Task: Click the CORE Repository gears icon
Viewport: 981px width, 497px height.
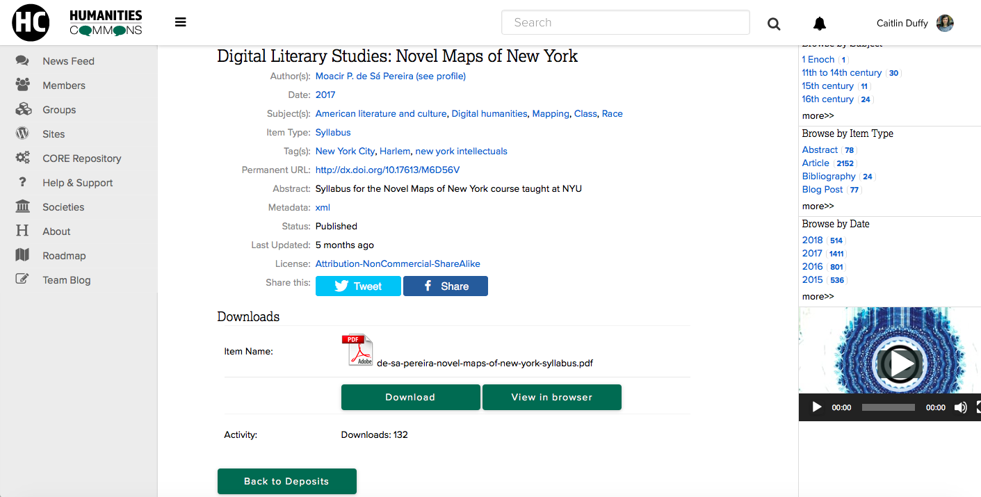Action: click(23, 158)
